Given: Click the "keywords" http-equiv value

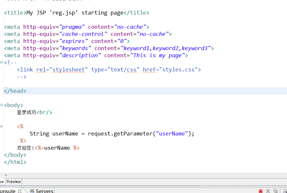Looking at the screenshot, I should [75, 48].
